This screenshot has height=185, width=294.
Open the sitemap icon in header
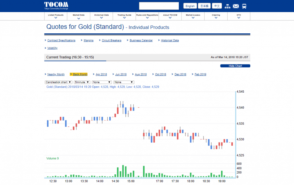[x=227, y=6]
